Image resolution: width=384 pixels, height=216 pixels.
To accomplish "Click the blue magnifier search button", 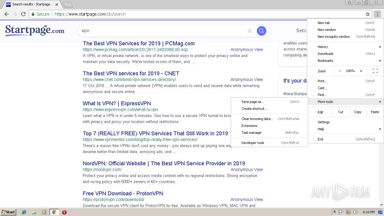I will pos(261,31).
